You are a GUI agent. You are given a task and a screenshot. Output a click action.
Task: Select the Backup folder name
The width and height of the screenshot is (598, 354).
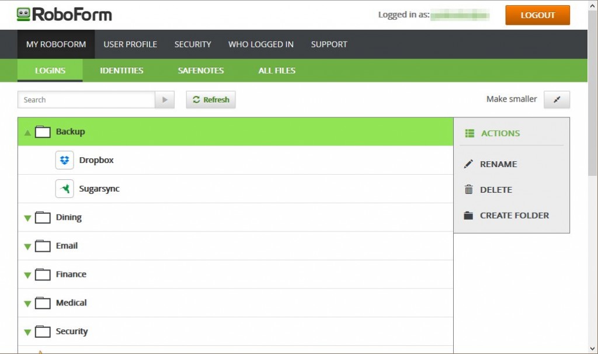71,131
